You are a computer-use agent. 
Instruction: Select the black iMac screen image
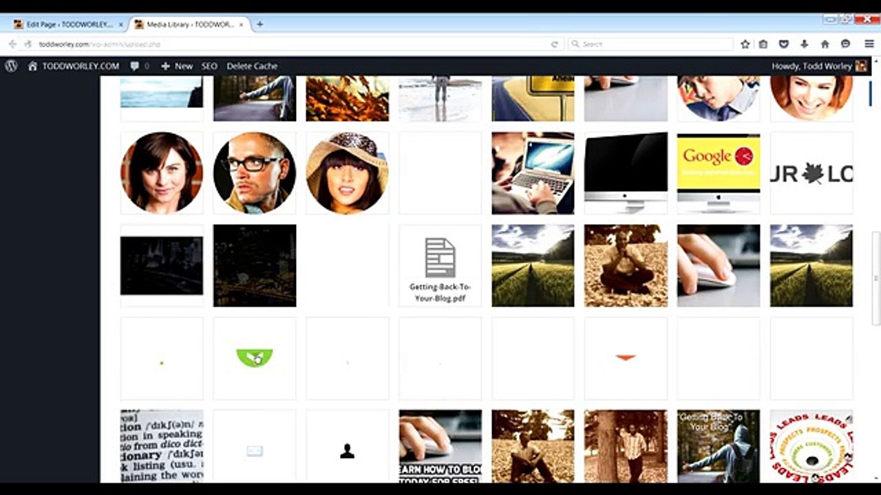coord(626,173)
